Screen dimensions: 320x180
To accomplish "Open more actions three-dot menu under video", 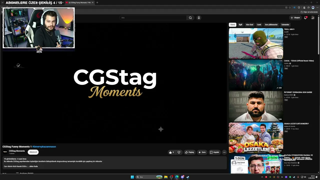I will pyautogui.click(x=224, y=152).
